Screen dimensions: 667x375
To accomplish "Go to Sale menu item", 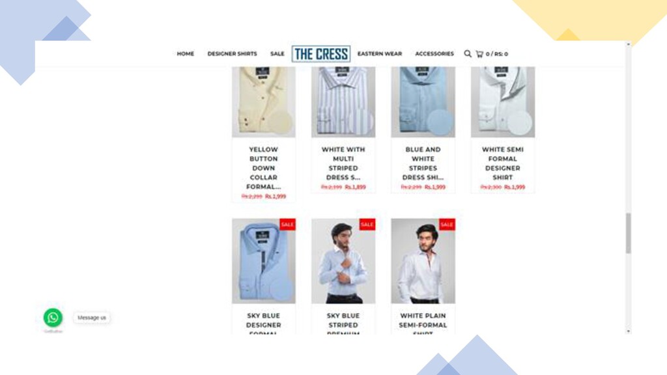I will pyautogui.click(x=277, y=54).
